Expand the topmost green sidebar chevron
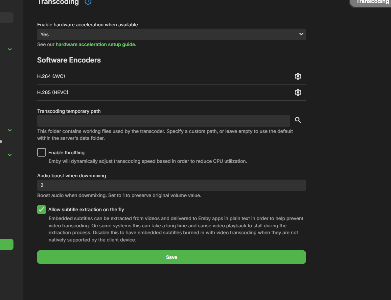 pos(10,49)
